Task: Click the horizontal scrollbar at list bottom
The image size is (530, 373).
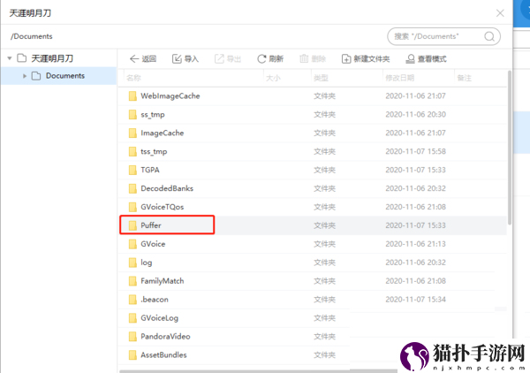Action: 259,371
